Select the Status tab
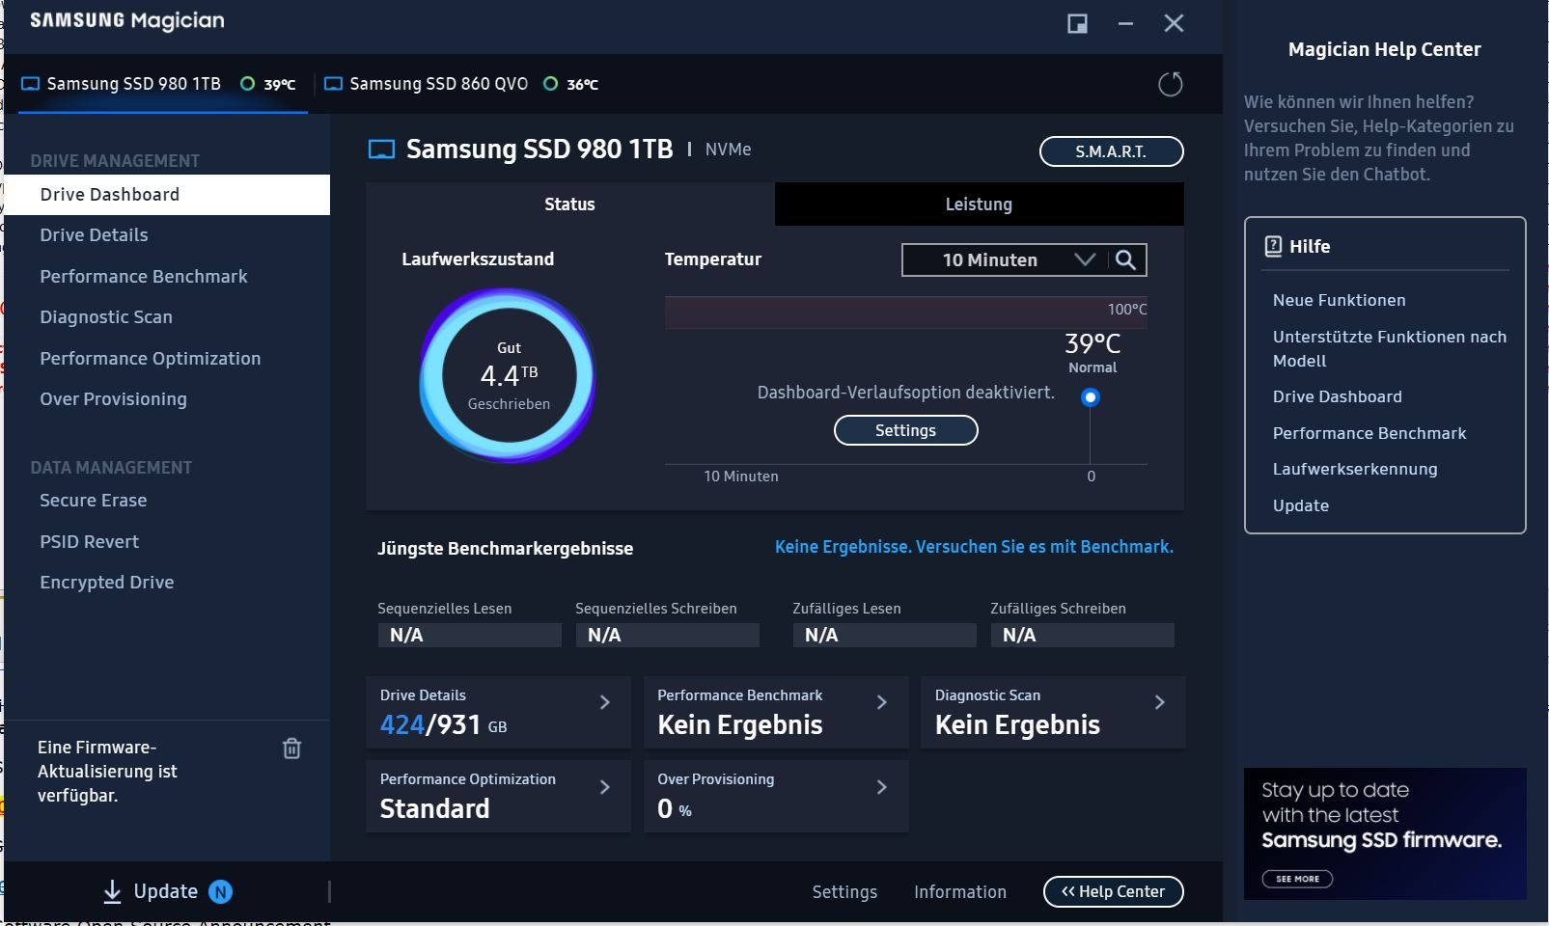1549x926 pixels. pyautogui.click(x=569, y=204)
